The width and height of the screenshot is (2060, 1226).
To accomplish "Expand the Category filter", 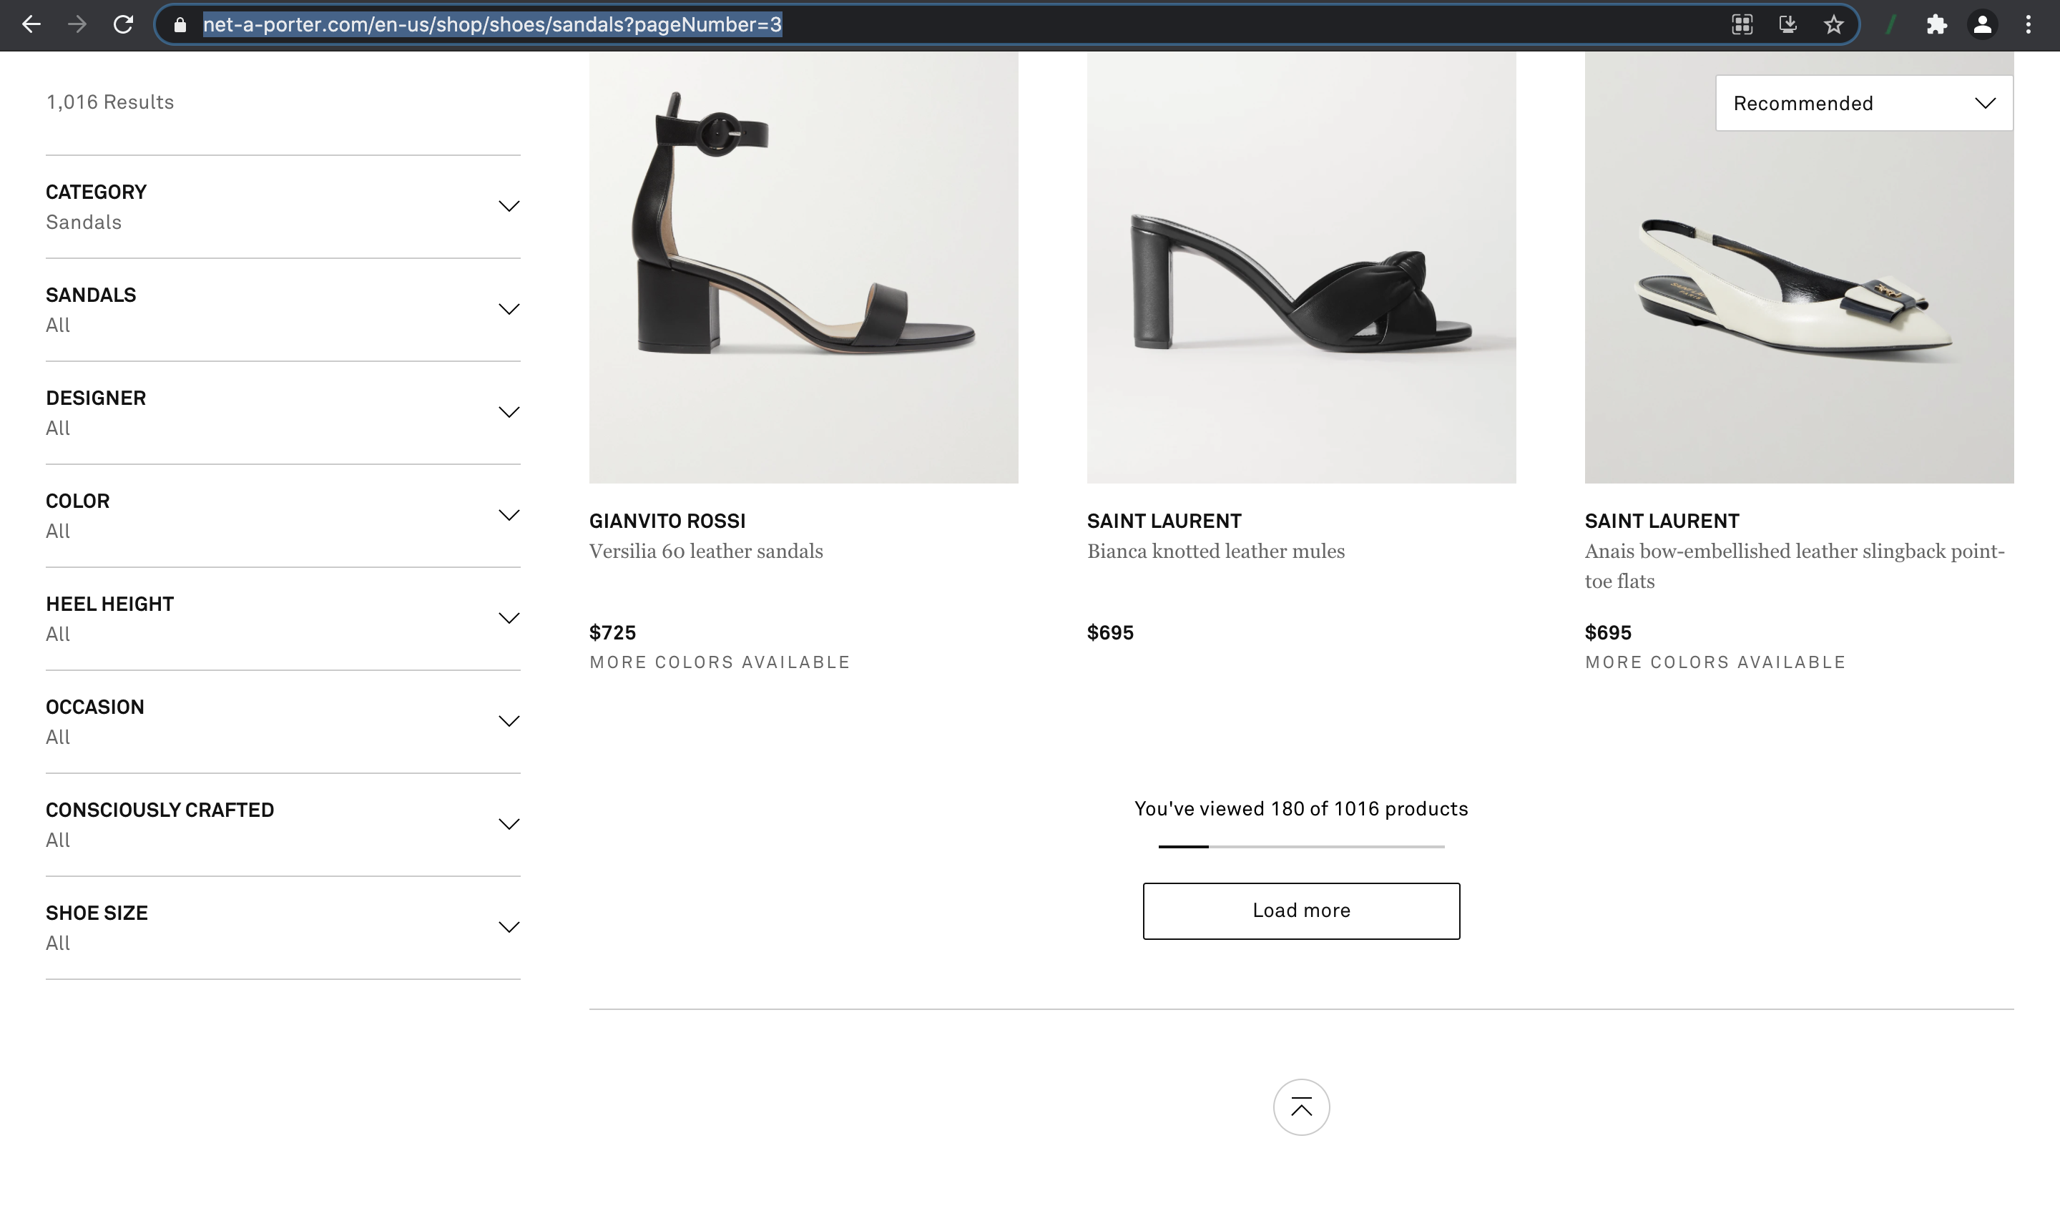I will 509,207.
